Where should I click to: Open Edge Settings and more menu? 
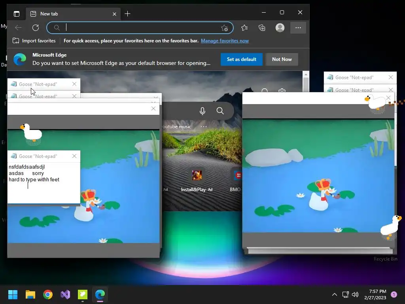point(298,28)
